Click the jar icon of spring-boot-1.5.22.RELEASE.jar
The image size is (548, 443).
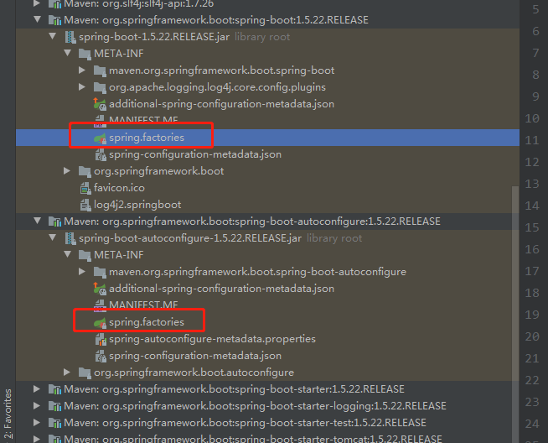[x=70, y=37]
